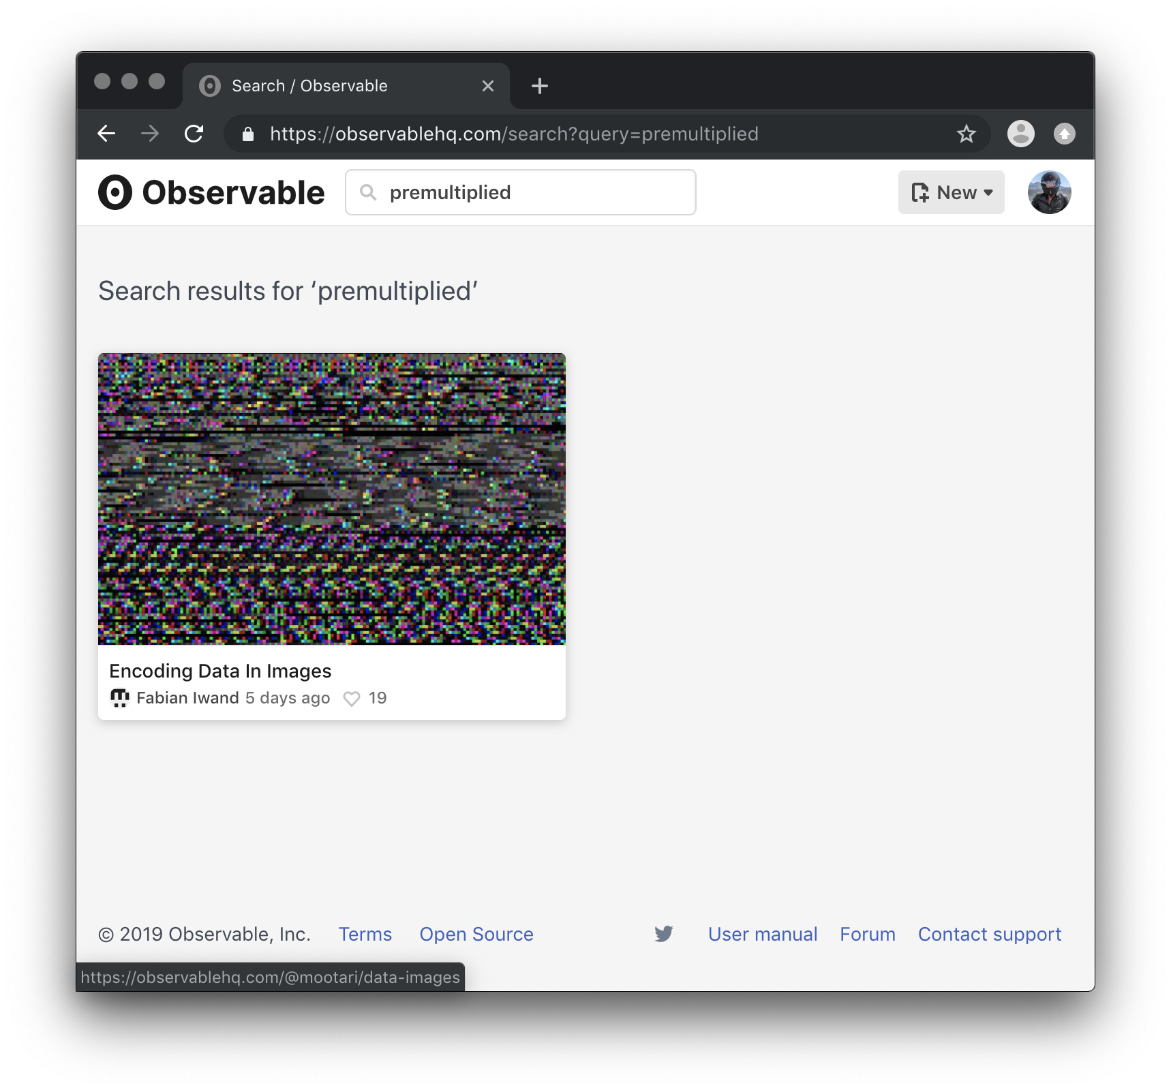Viewport: 1171px width, 1092px height.
Task: Open the Contact support link
Action: [x=990, y=934]
